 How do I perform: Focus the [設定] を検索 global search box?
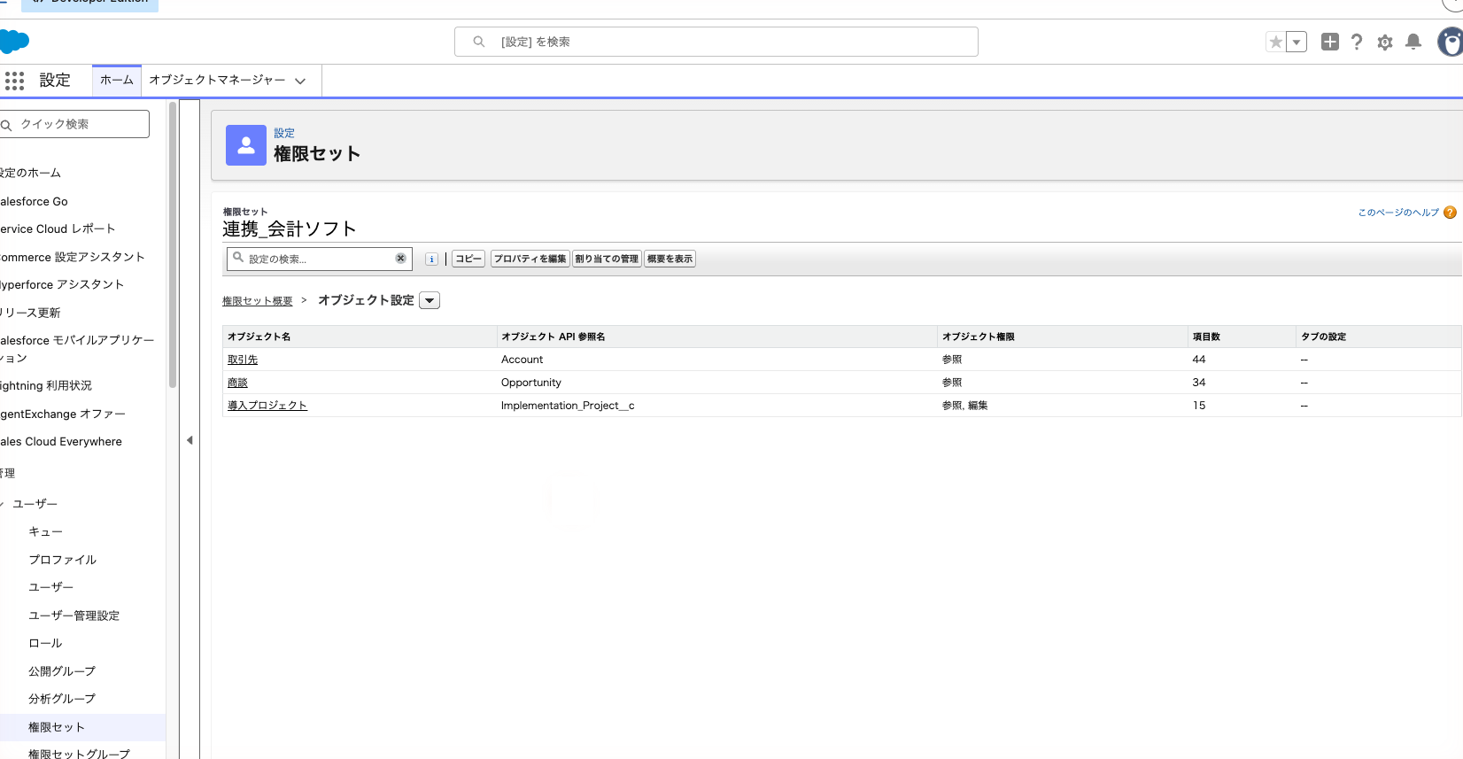[716, 42]
